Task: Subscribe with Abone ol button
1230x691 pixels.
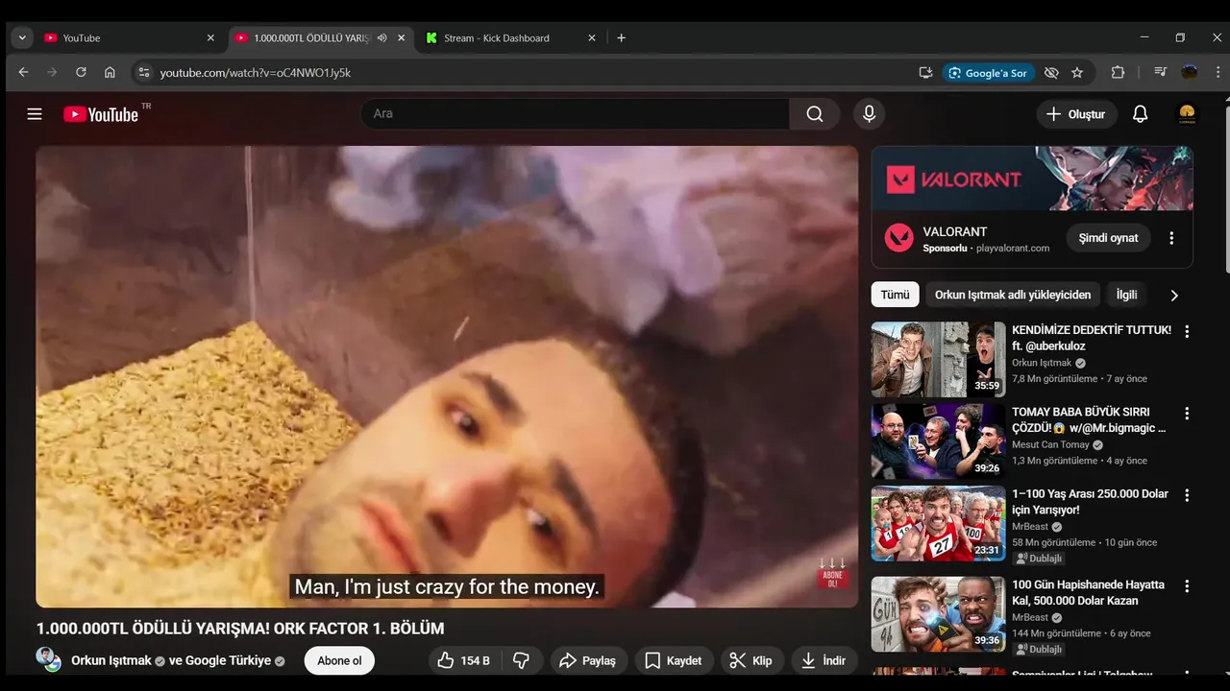Action: coord(339,660)
